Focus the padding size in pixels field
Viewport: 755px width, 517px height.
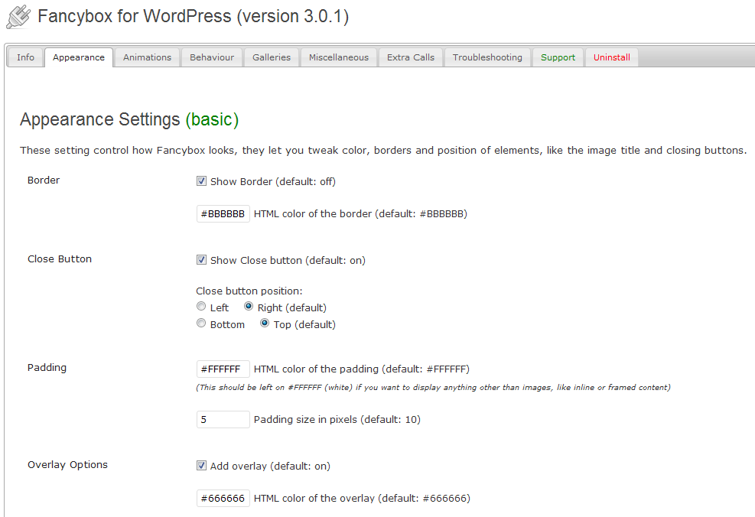tap(223, 419)
